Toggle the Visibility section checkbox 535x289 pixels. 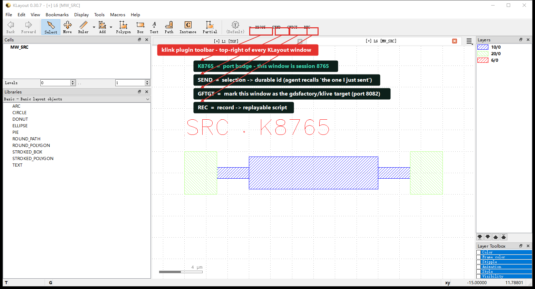click(x=479, y=276)
